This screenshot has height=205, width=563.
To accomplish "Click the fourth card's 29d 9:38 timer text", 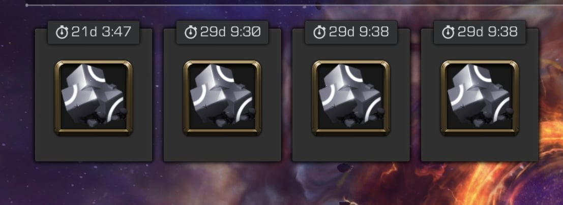I will [488, 32].
